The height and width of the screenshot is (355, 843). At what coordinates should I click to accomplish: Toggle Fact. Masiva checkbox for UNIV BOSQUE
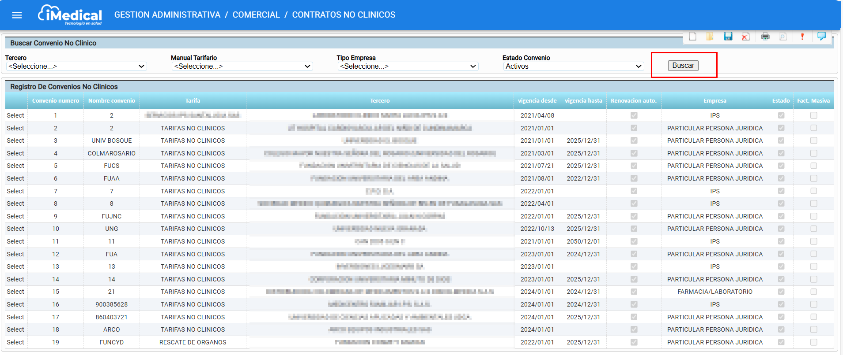coord(814,141)
